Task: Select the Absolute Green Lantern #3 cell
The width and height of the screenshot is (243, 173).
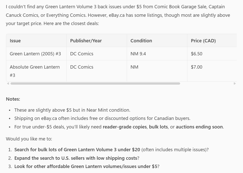Action: 35,71
